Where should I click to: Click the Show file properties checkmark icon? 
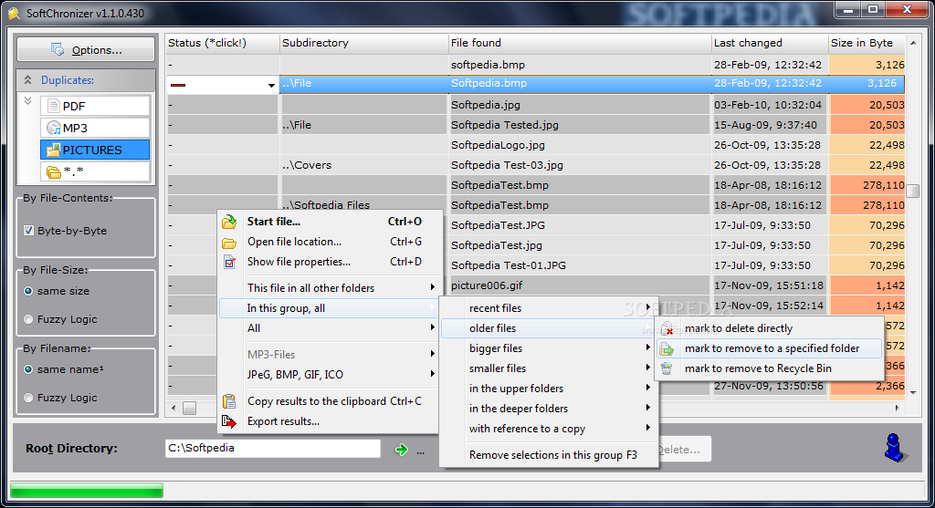point(229,262)
